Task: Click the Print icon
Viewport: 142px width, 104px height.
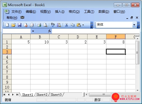Action: (39, 25)
